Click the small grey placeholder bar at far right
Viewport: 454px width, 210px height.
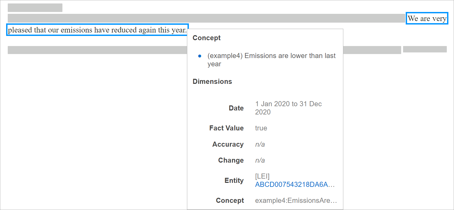(x=425, y=49)
